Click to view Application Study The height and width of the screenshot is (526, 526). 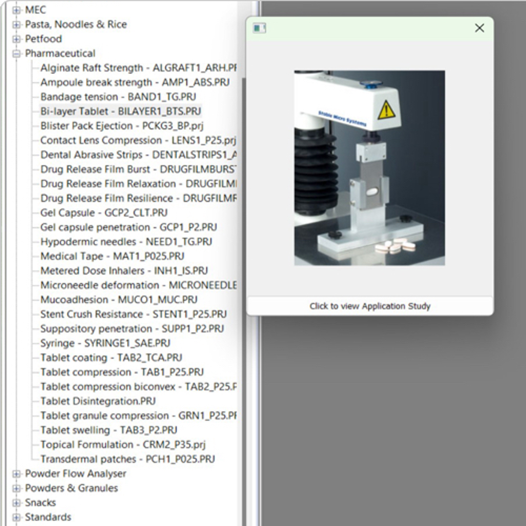[x=370, y=306]
